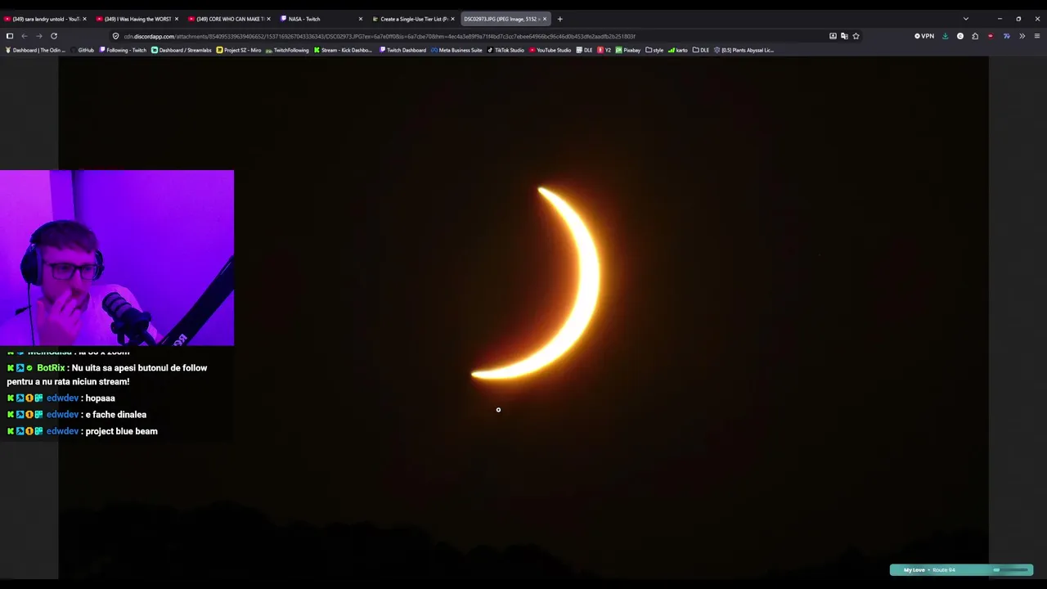The width and height of the screenshot is (1047, 589).
Task: Show more toolbar items double-chevron
Action: [x=1022, y=36]
